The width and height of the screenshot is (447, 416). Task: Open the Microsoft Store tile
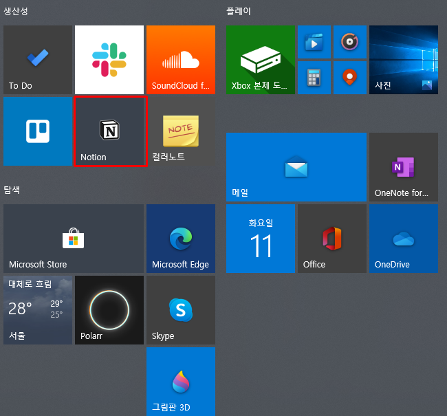74,239
